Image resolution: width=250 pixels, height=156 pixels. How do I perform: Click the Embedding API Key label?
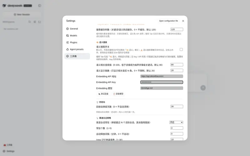(106, 82)
